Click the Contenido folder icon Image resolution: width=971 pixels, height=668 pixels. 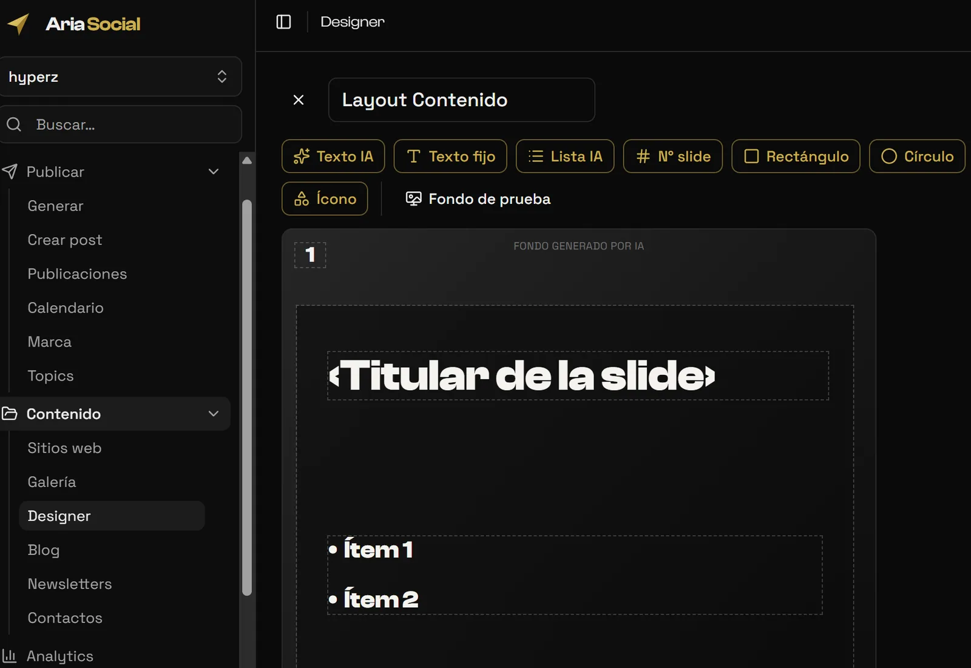pos(10,414)
